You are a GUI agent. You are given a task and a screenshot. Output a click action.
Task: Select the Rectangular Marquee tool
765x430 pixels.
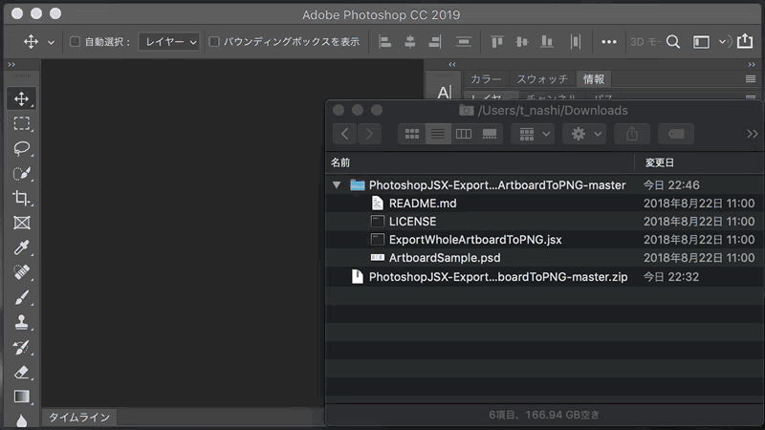tap(21, 123)
